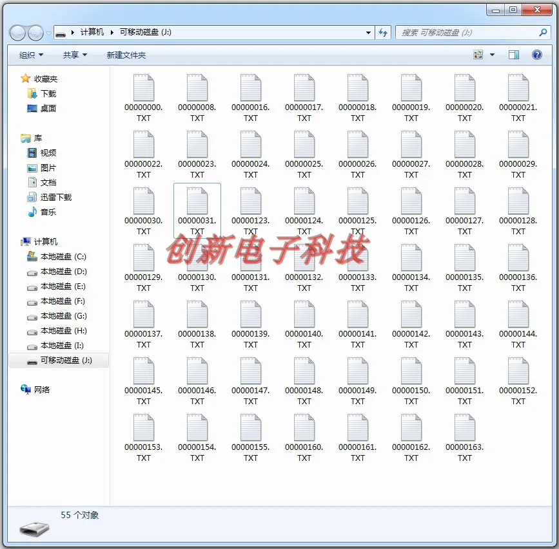Open help via the question mark icon
This screenshot has width=559, height=549.
tap(537, 55)
